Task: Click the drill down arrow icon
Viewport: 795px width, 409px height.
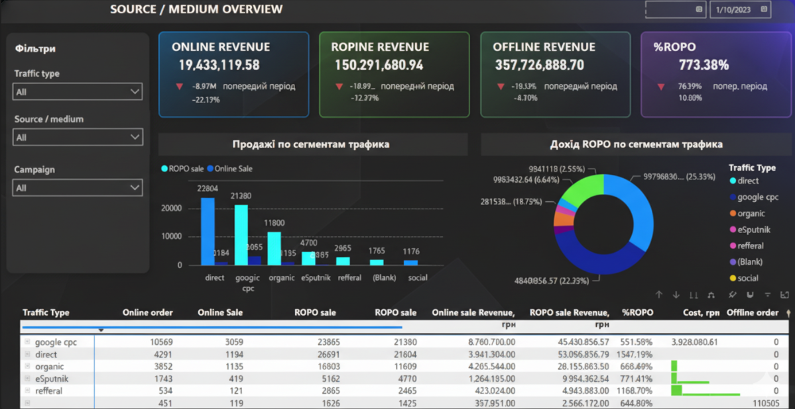Action: [x=676, y=295]
